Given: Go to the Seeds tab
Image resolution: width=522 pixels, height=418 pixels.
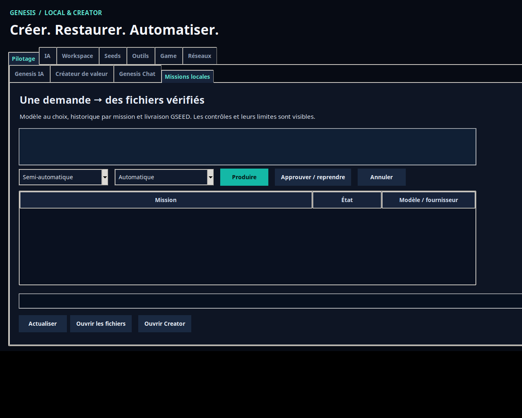Looking at the screenshot, I should coord(113,56).
